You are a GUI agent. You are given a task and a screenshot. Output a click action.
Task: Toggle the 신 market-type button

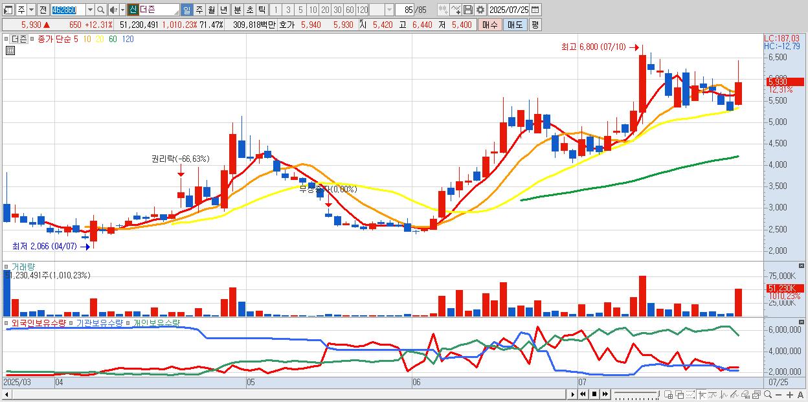pyautogui.click(x=133, y=10)
